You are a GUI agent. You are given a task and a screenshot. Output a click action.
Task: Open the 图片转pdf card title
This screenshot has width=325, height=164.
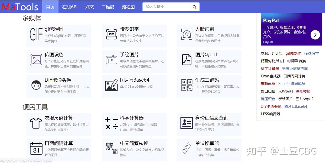(x=206, y=55)
